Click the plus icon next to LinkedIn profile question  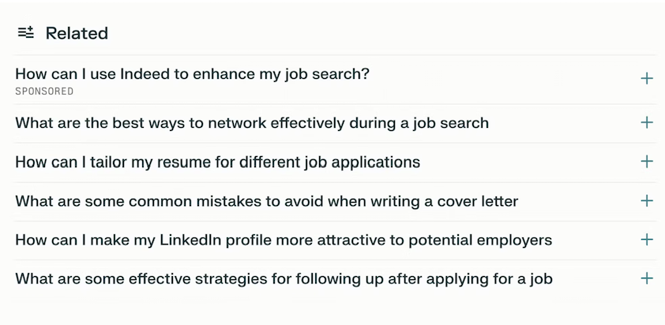[x=646, y=239]
